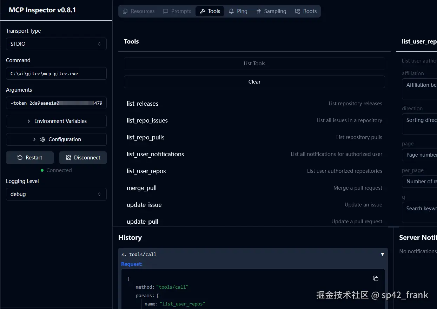Select the update_pull tool
This screenshot has height=309, width=437.
pyautogui.click(x=254, y=222)
